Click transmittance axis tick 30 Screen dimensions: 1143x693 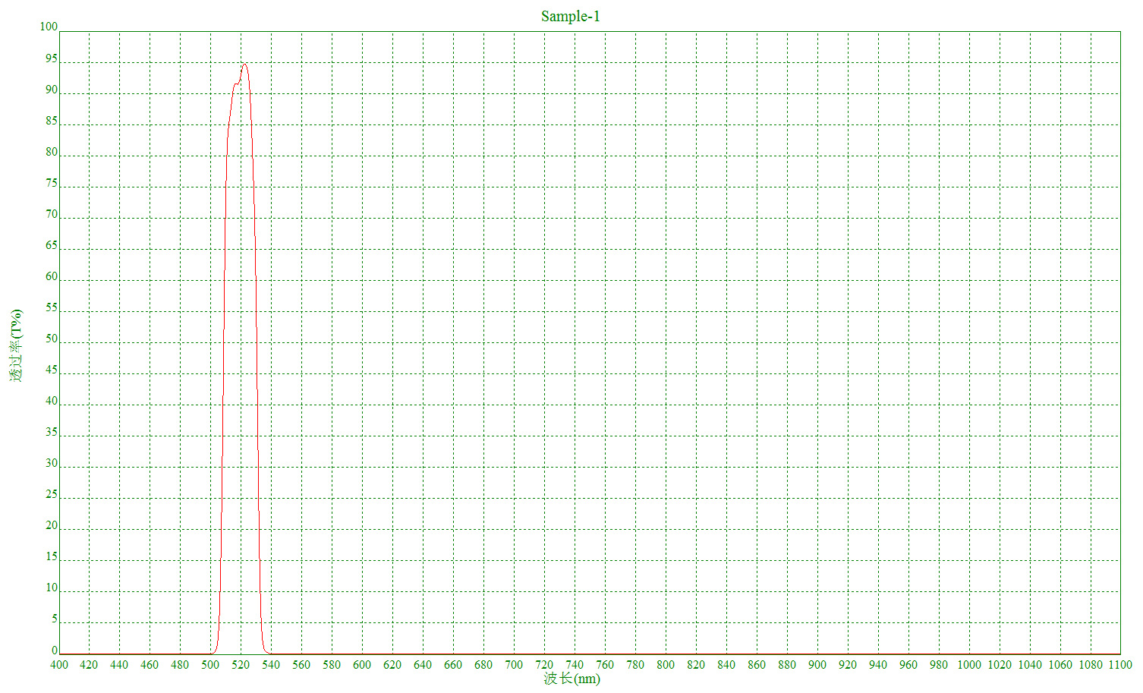click(52, 464)
